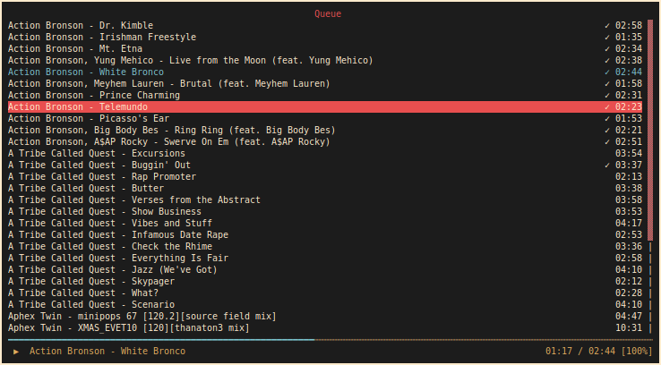The width and height of the screenshot is (661, 365).
Task: Click the checkmark on White Bronco queue row
Action: click(607, 72)
